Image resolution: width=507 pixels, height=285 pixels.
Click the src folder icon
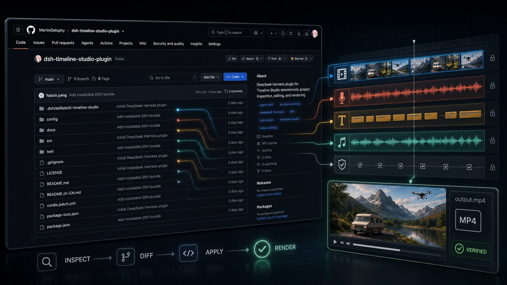42,141
